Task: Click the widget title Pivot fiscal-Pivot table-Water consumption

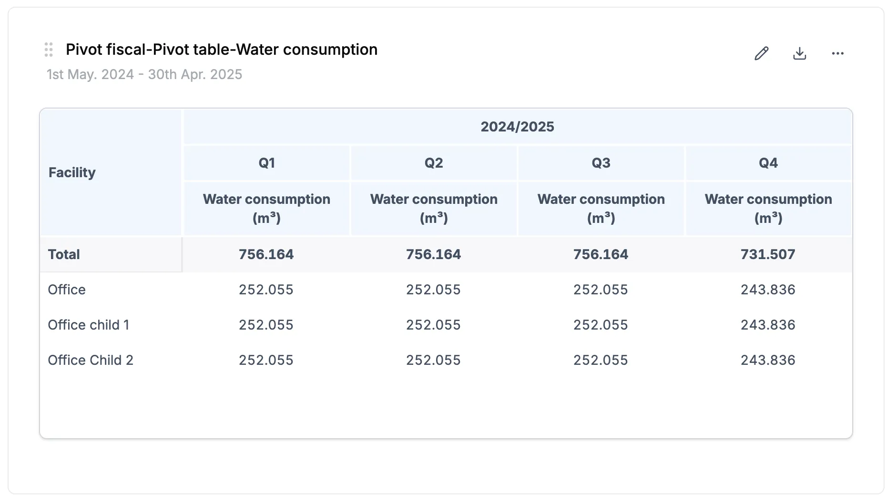Action: click(222, 49)
